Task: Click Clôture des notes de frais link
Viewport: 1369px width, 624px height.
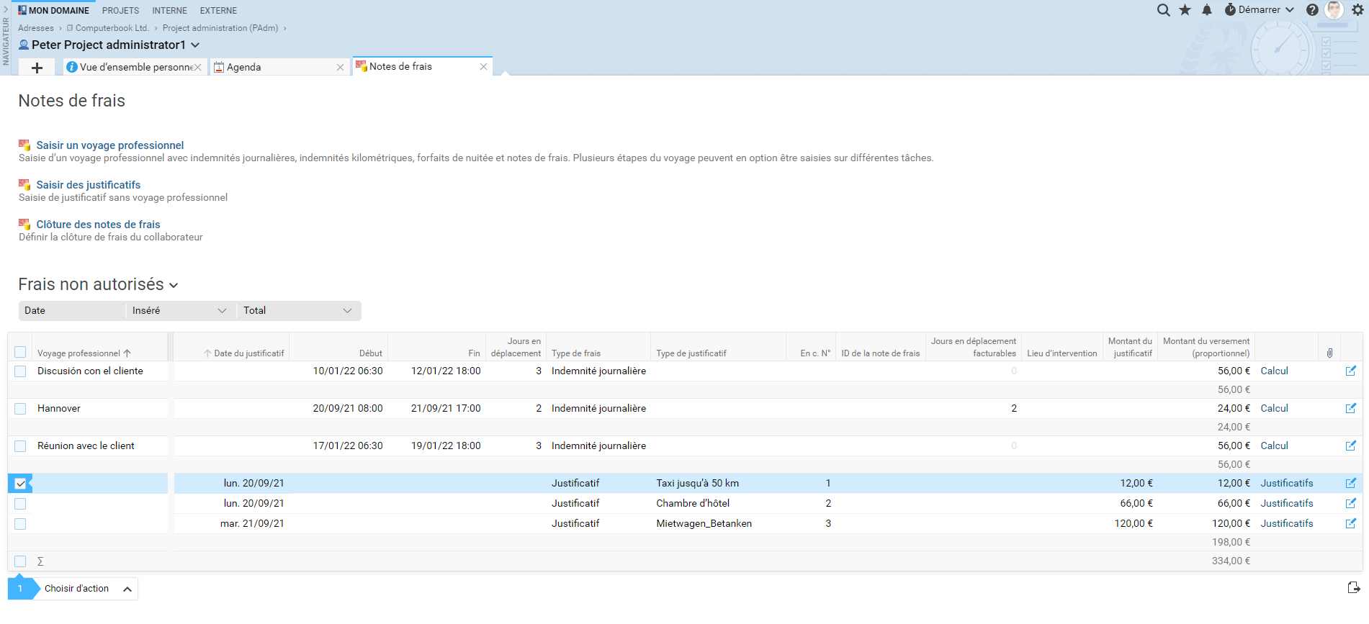Action: tap(98, 225)
